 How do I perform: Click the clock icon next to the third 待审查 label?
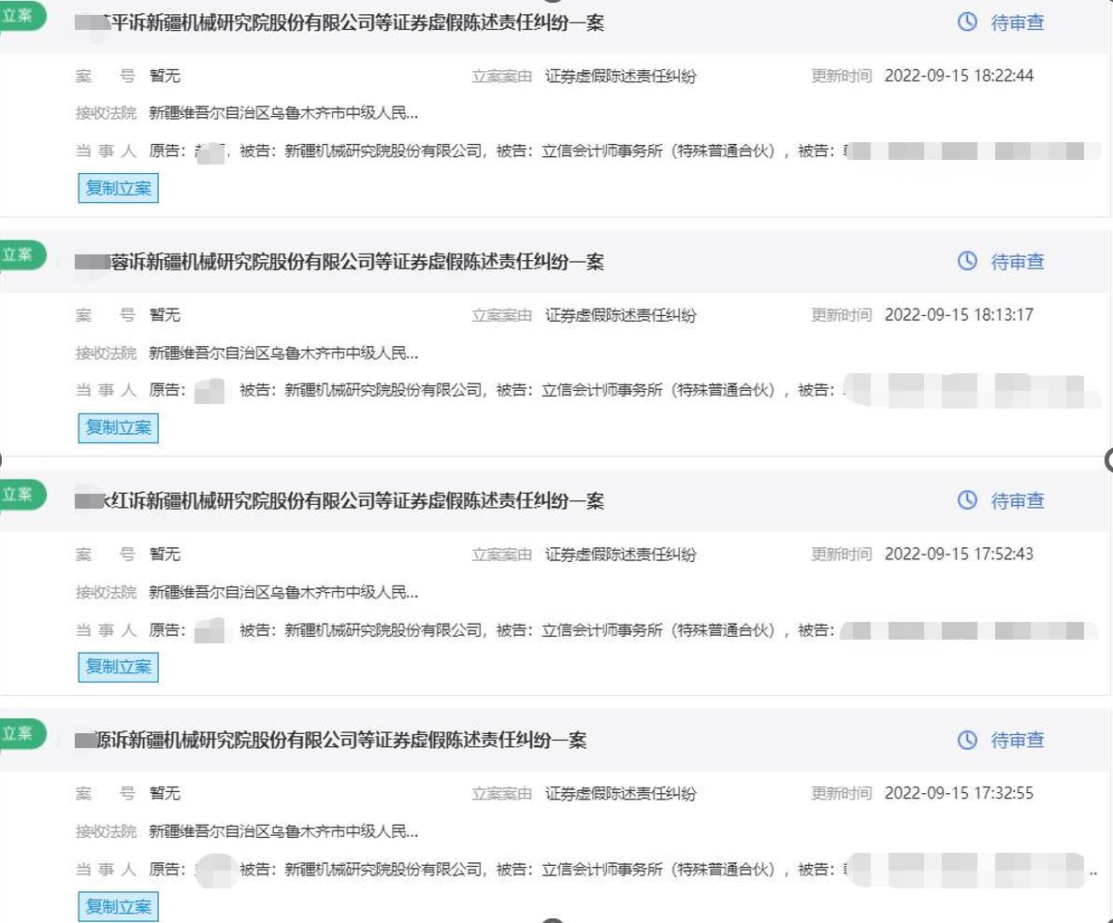967,500
